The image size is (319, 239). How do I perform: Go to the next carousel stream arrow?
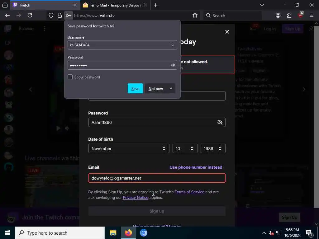point(304,89)
